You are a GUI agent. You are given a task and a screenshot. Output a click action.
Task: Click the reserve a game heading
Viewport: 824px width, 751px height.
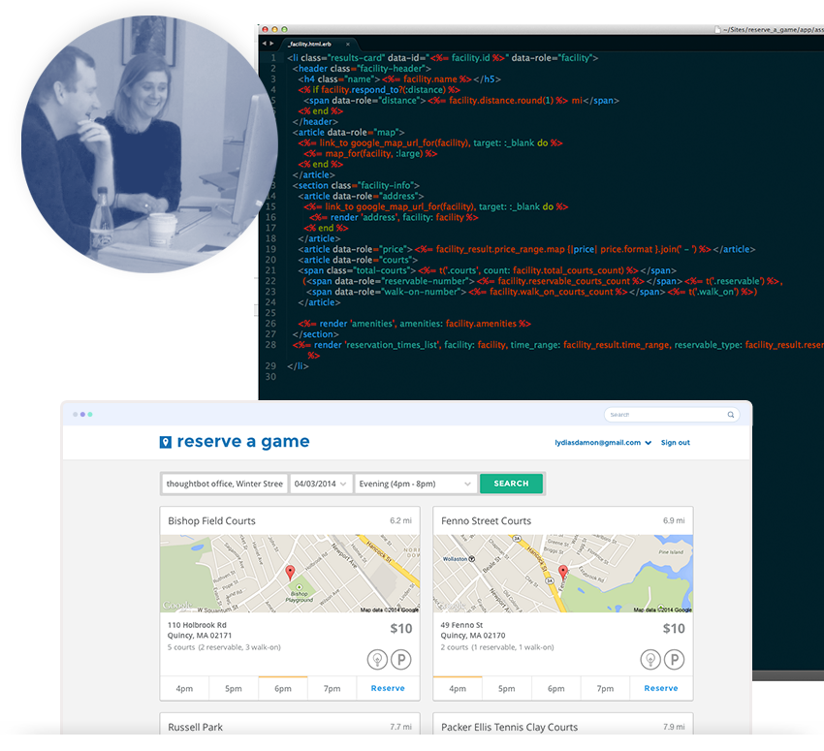(x=242, y=442)
